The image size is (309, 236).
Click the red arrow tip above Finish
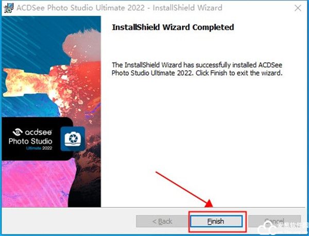pos(209,204)
